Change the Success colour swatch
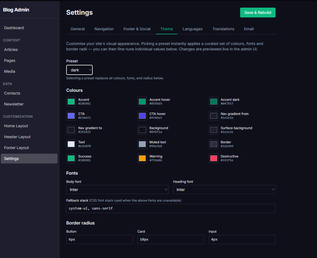Viewport: 317px width, 258px height. (x=71, y=158)
